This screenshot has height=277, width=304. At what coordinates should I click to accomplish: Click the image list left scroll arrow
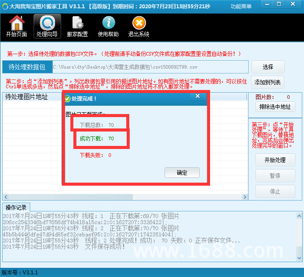tap(6, 197)
